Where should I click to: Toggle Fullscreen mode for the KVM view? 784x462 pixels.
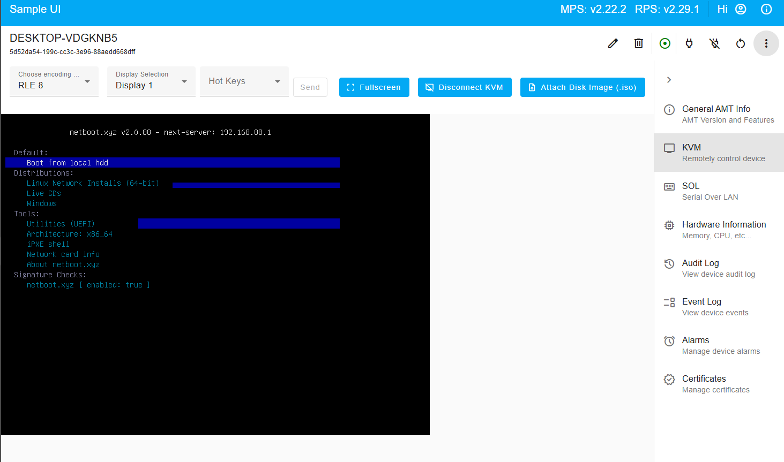tap(374, 87)
